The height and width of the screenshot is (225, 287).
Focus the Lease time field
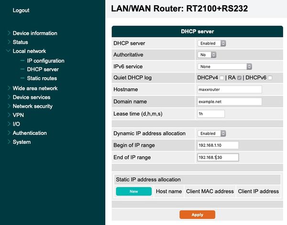211,114
